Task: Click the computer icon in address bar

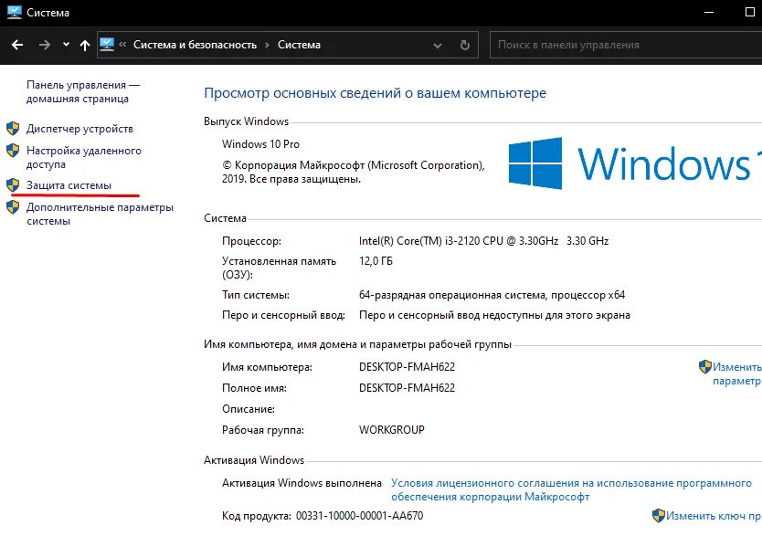Action: click(x=107, y=44)
